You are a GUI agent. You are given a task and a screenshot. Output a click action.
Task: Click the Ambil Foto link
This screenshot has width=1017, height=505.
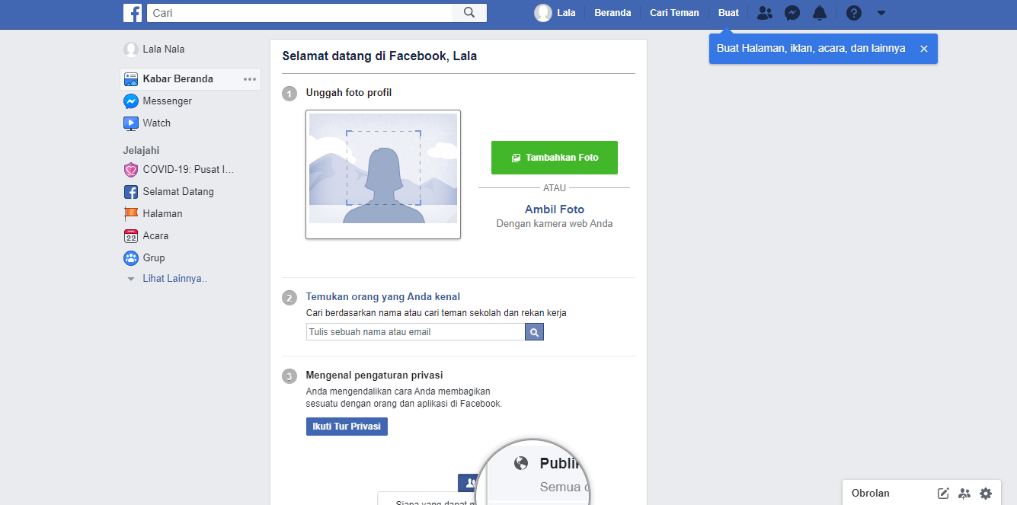tap(555, 209)
